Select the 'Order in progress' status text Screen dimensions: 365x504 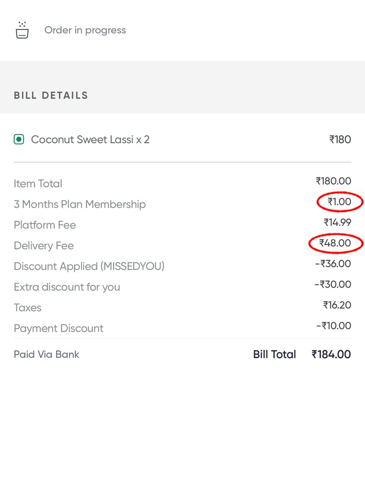point(85,30)
